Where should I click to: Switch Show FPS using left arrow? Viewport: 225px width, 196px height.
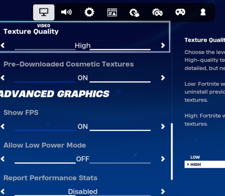(x=3, y=126)
